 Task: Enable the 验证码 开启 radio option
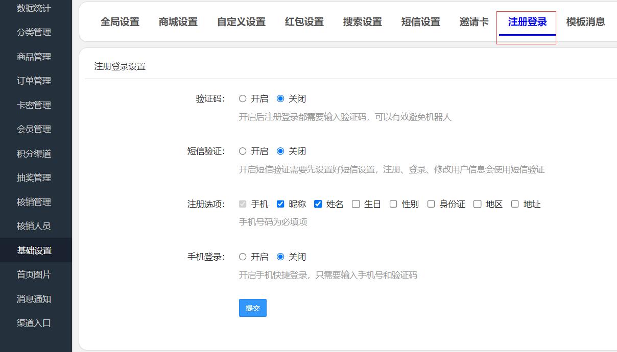pyautogui.click(x=243, y=98)
